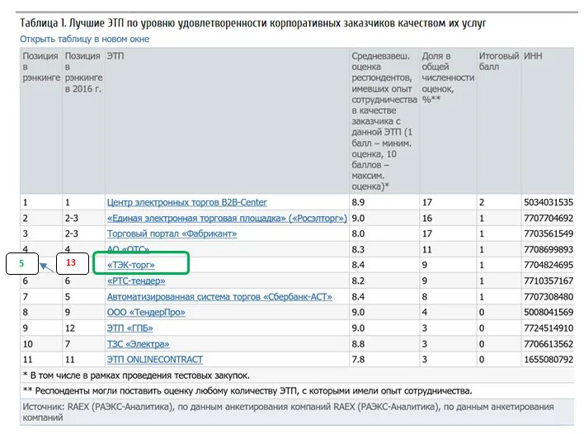Open the 'Центр электронных торгов B2B-Center' link

[x=187, y=202]
